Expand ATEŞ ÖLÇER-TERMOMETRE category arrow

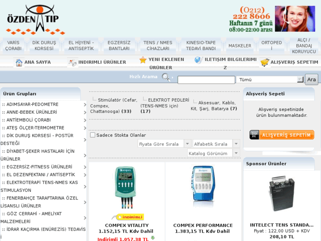(85, 128)
